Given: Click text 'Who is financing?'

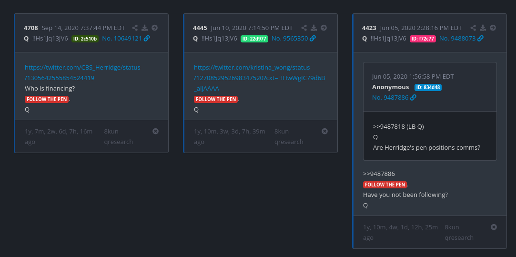Looking at the screenshot, I should coord(50,89).
